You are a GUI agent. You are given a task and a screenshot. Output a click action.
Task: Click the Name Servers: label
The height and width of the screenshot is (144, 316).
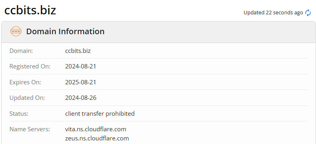(29, 129)
